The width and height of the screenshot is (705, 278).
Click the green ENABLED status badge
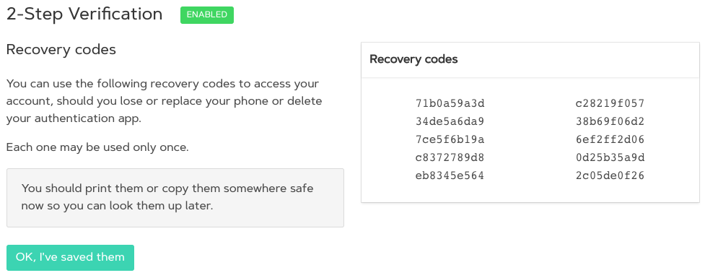(x=207, y=15)
